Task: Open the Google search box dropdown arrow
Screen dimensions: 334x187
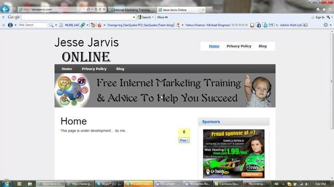Action: tap(134, 17)
